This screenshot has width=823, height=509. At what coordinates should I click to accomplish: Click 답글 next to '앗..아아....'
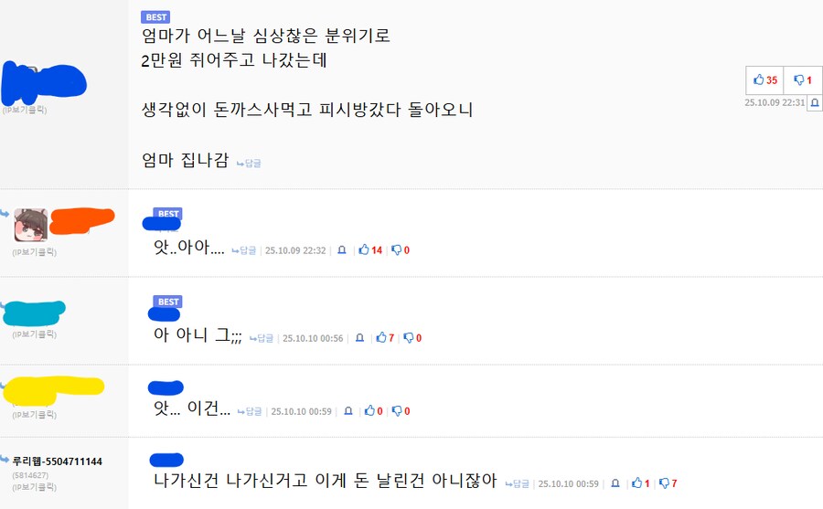click(244, 250)
